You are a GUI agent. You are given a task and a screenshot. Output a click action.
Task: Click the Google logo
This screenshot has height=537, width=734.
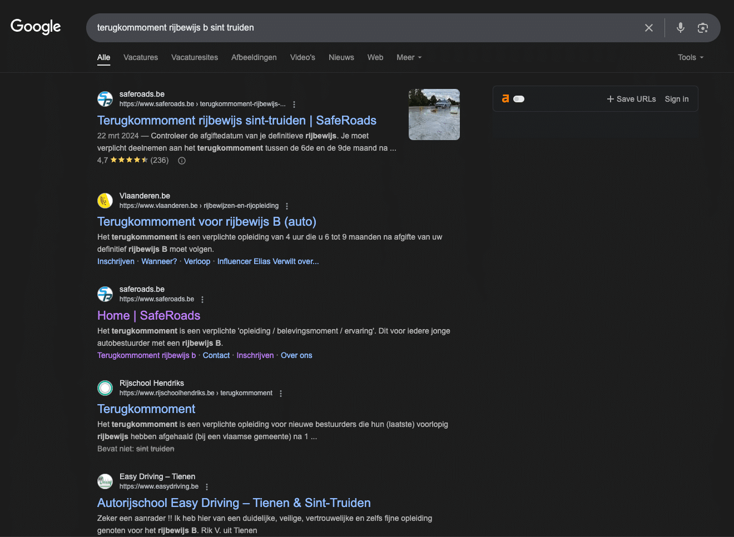pos(36,27)
